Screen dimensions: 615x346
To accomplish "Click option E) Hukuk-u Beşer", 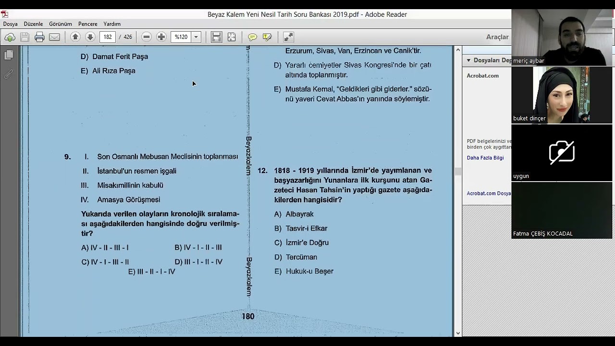I will tap(304, 272).
